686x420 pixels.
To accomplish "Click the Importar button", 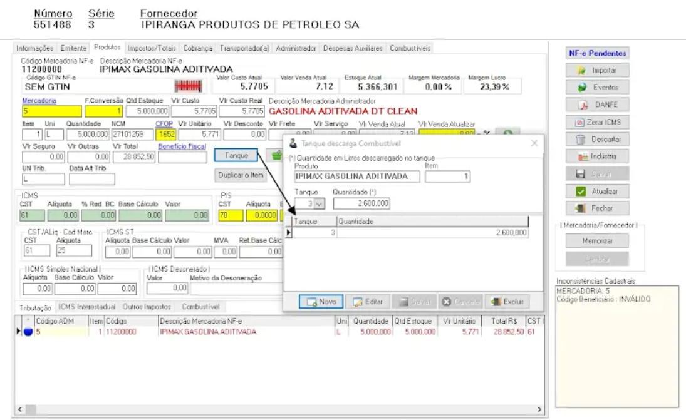I will pyautogui.click(x=597, y=70).
